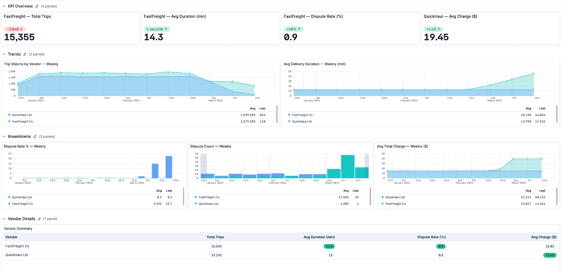562x270 pixels.
Task: Open the FastFreight — Dispute Rate (%) panel title
Action: click(x=313, y=16)
